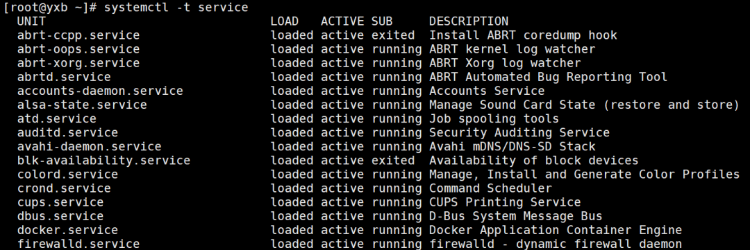
Task: Click alsa-state.service in the list
Action: 82,105
